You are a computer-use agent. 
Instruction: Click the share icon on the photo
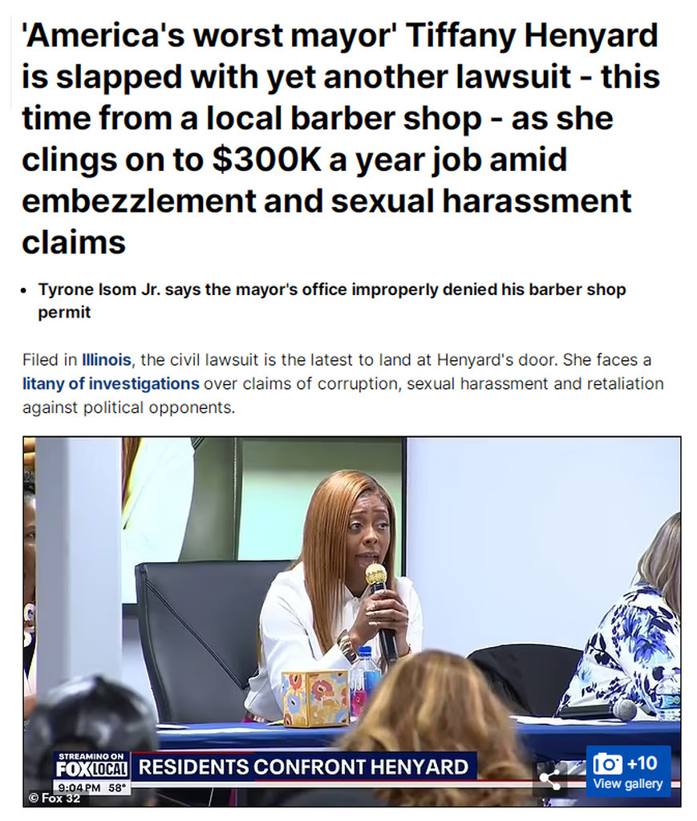[x=549, y=779]
